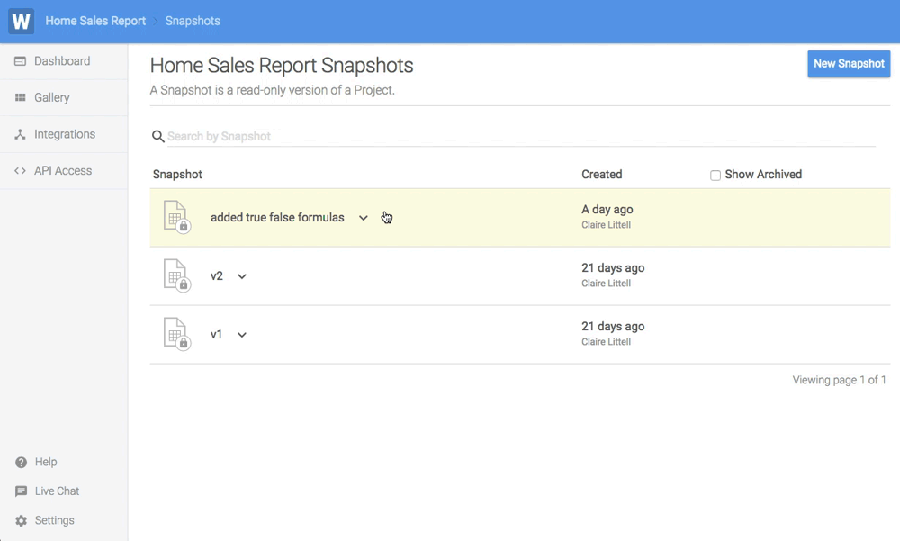Open the Home Sales Report breadcrumb link
This screenshot has height=541, width=900.
point(95,21)
